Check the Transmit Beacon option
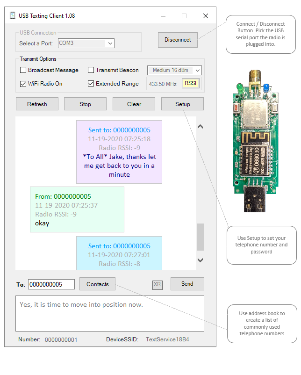 [x=91, y=70]
